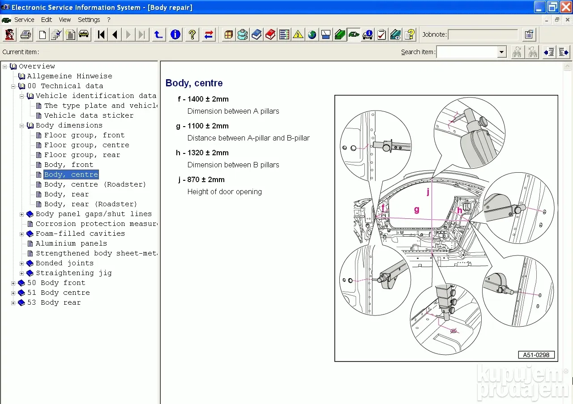Screen dimensions: 573x404
Task: Open the parts box icon in the toolbar
Action: tap(229, 34)
